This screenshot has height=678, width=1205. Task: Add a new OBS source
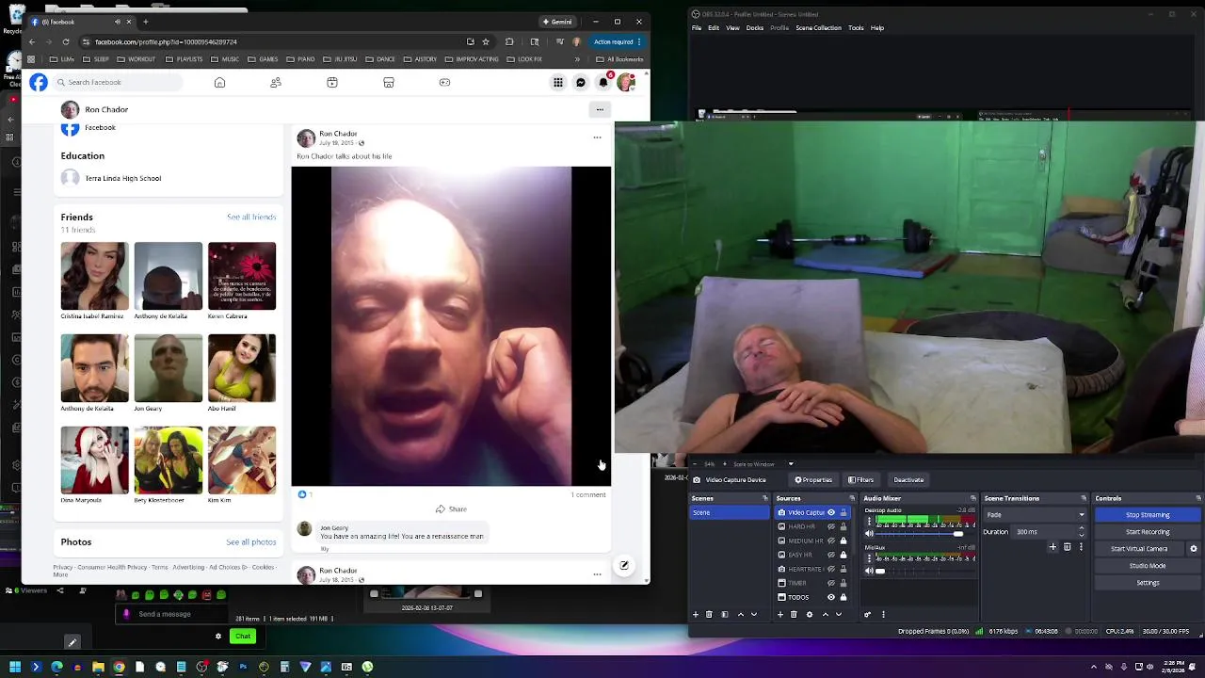(780, 614)
